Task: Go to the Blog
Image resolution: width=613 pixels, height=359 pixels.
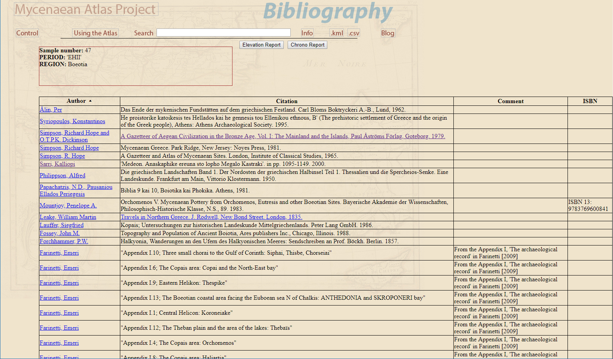Action: pyautogui.click(x=387, y=33)
